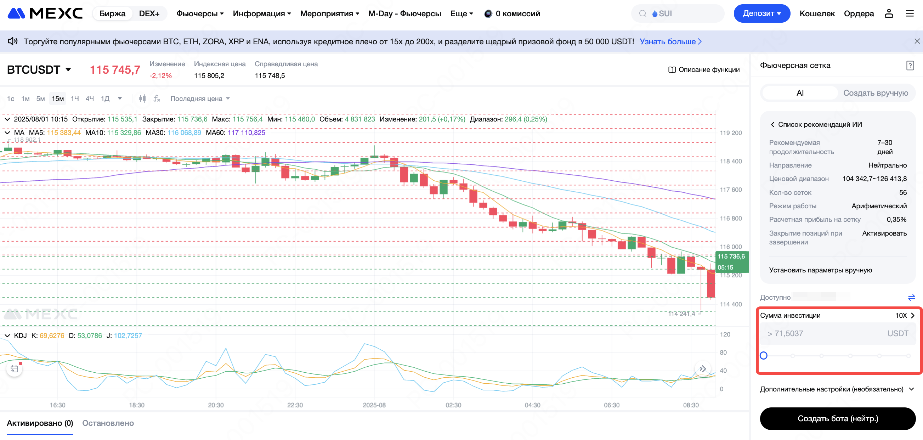
Task: Select the 1с timeframe
Action: tap(11, 98)
